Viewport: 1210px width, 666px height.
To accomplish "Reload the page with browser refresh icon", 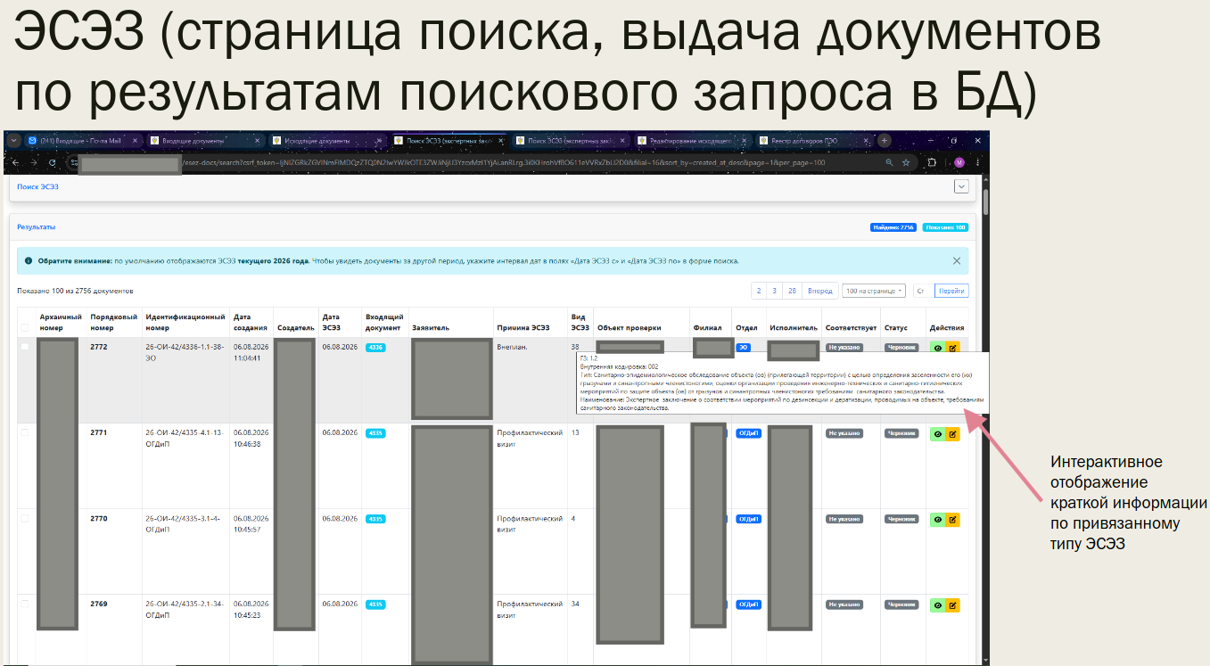I will point(53,163).
